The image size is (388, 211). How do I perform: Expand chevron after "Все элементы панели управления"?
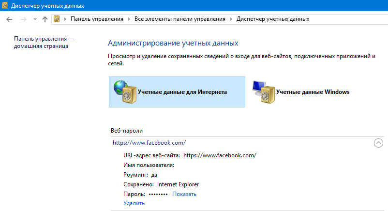[x=231, y=19]
